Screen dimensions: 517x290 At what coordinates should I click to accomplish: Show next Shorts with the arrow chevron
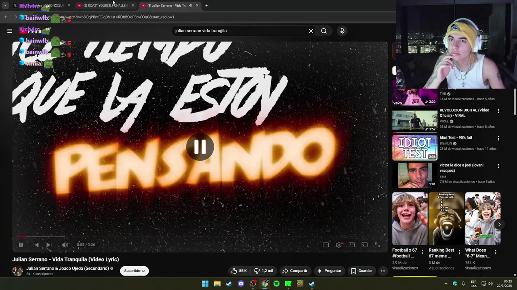click(499, 224)
